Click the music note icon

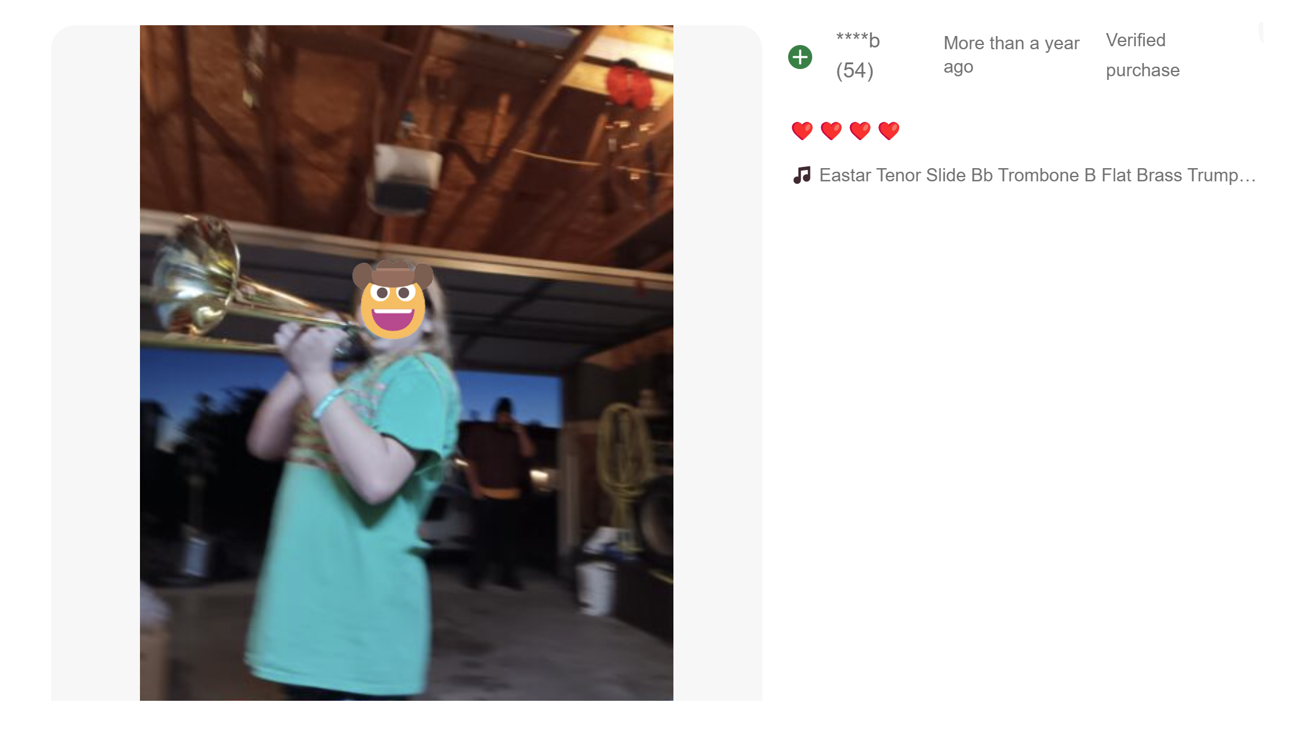(802, 175)
